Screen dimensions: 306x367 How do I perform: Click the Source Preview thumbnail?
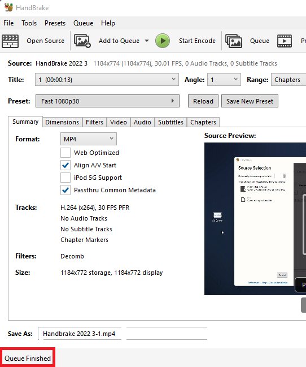pyautogui.click(x=255, y=219)
